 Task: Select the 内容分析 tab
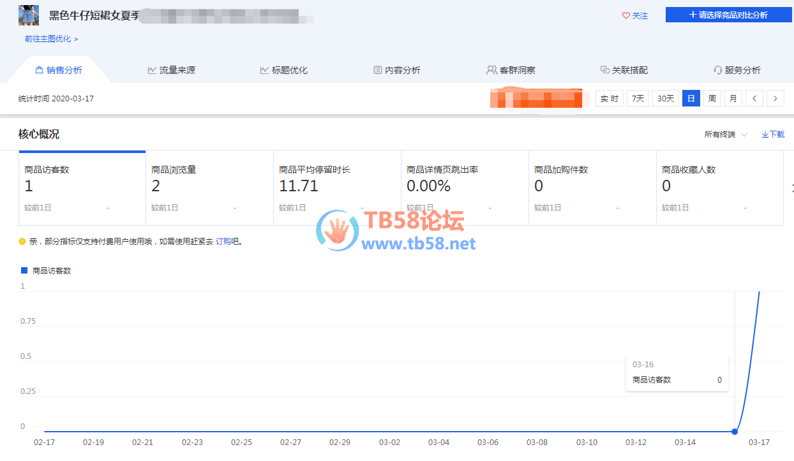pyautogui.click(x=396, y=70)
